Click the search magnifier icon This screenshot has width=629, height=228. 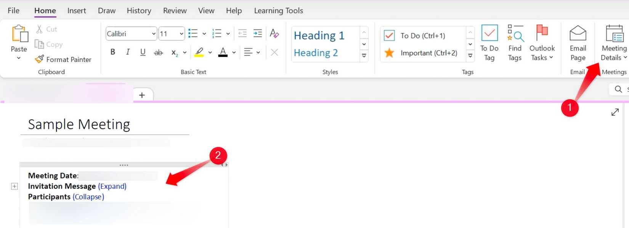[x=618, y=89]
